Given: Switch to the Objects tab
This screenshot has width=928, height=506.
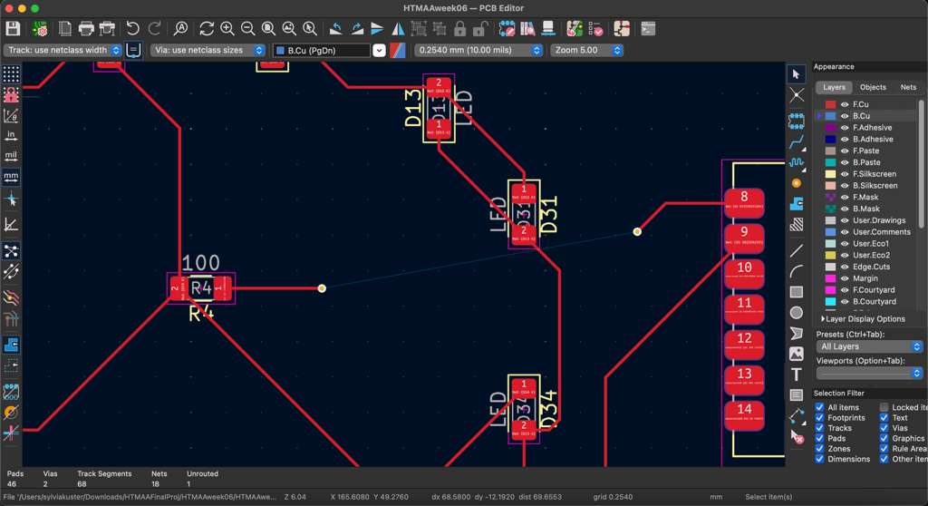Looking at the screenshot, I should click(x=873, y=87).
